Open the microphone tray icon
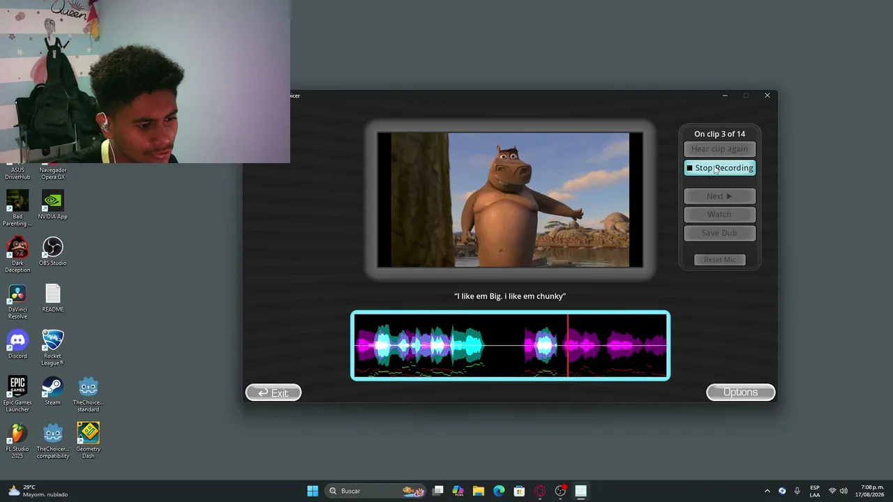This screenshot has width=893, height=502. [x=797, y=491]
